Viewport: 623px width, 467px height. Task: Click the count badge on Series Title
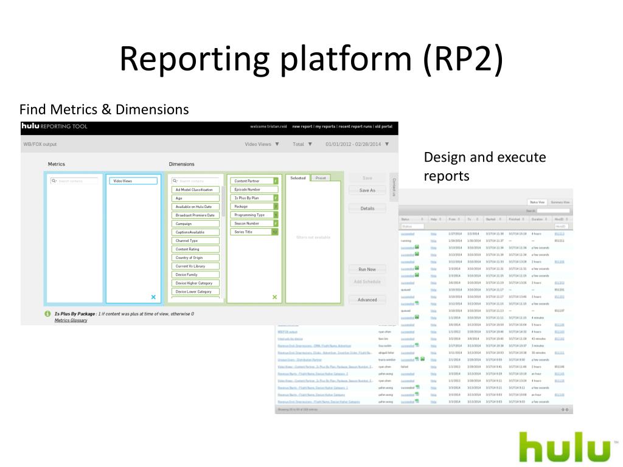click(x=275, y=232)
